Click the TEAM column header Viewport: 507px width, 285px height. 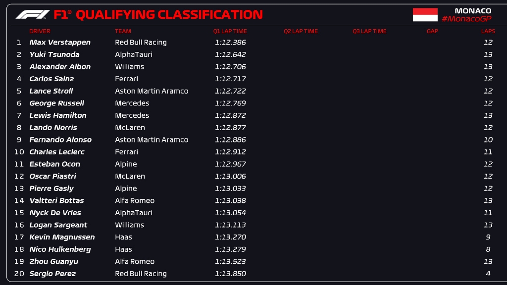(x=123, y=31)
